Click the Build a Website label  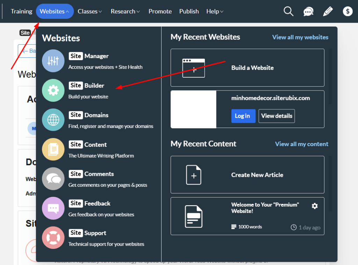point(252,68)
